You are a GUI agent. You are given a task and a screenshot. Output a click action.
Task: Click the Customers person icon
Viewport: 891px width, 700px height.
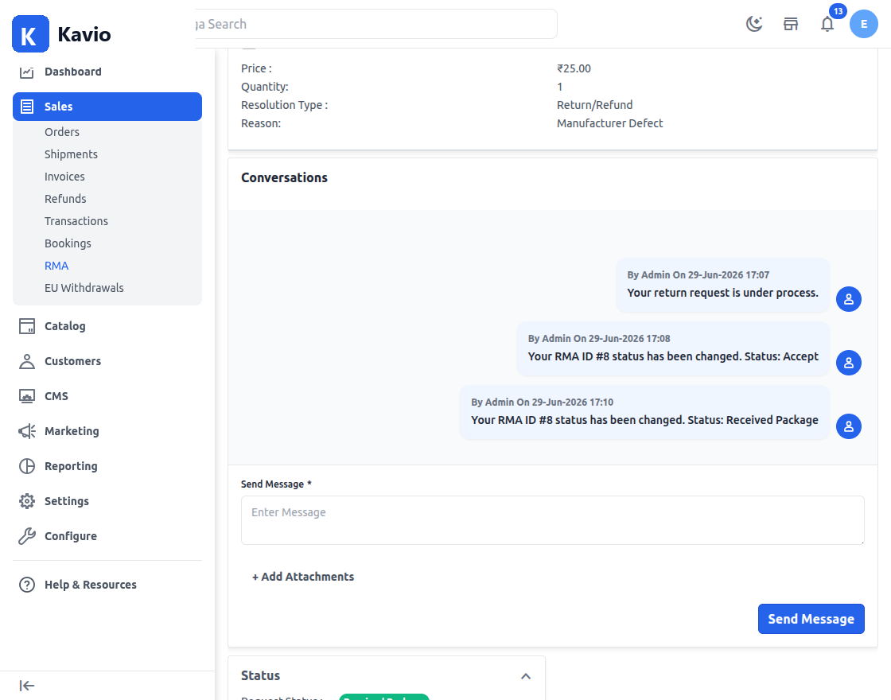pos(27,361)
